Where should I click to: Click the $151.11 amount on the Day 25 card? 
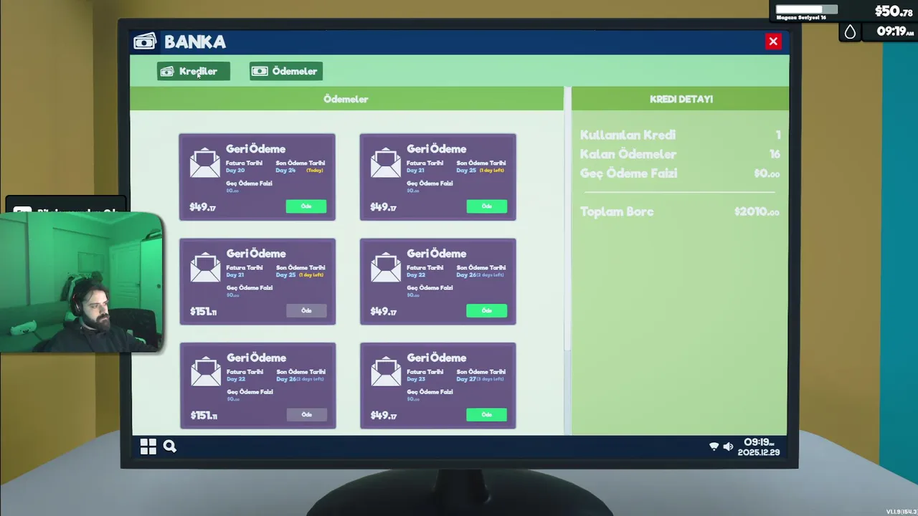[203, 311]
